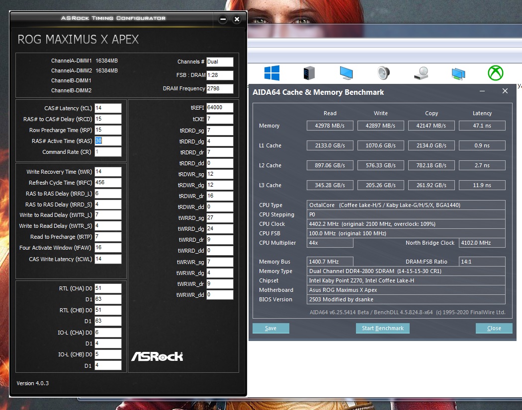Click the Version 4.0.3 label
Screen dimensions: 522x410
click(33, 383)
